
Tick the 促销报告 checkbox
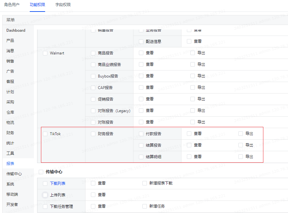[x=93, y=99]
